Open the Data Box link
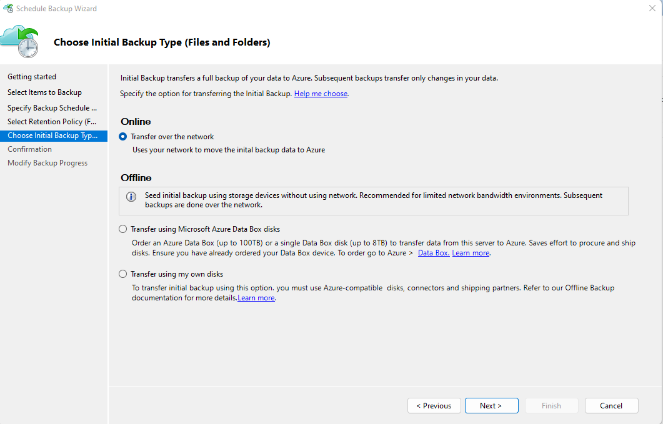Image resolution: width=663 pixels, height=424 pixels. pyautogui.click(x=434, y=253)
